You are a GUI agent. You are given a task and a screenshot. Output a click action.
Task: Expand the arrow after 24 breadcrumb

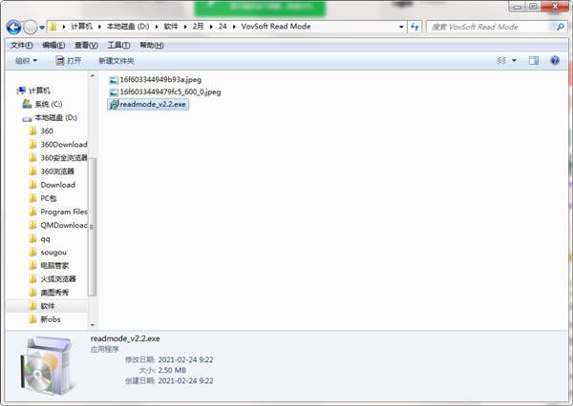234,27
